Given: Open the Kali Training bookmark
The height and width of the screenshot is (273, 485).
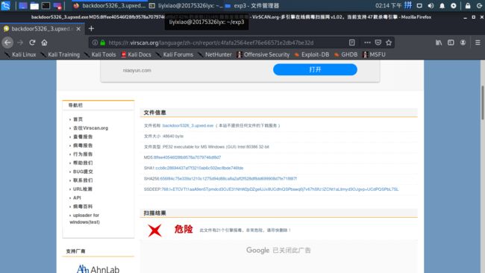Looking at the screenshot, I should coord(60,54).
